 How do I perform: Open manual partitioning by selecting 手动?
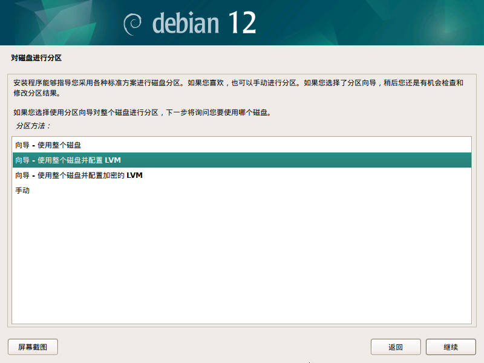coord(21,191)
